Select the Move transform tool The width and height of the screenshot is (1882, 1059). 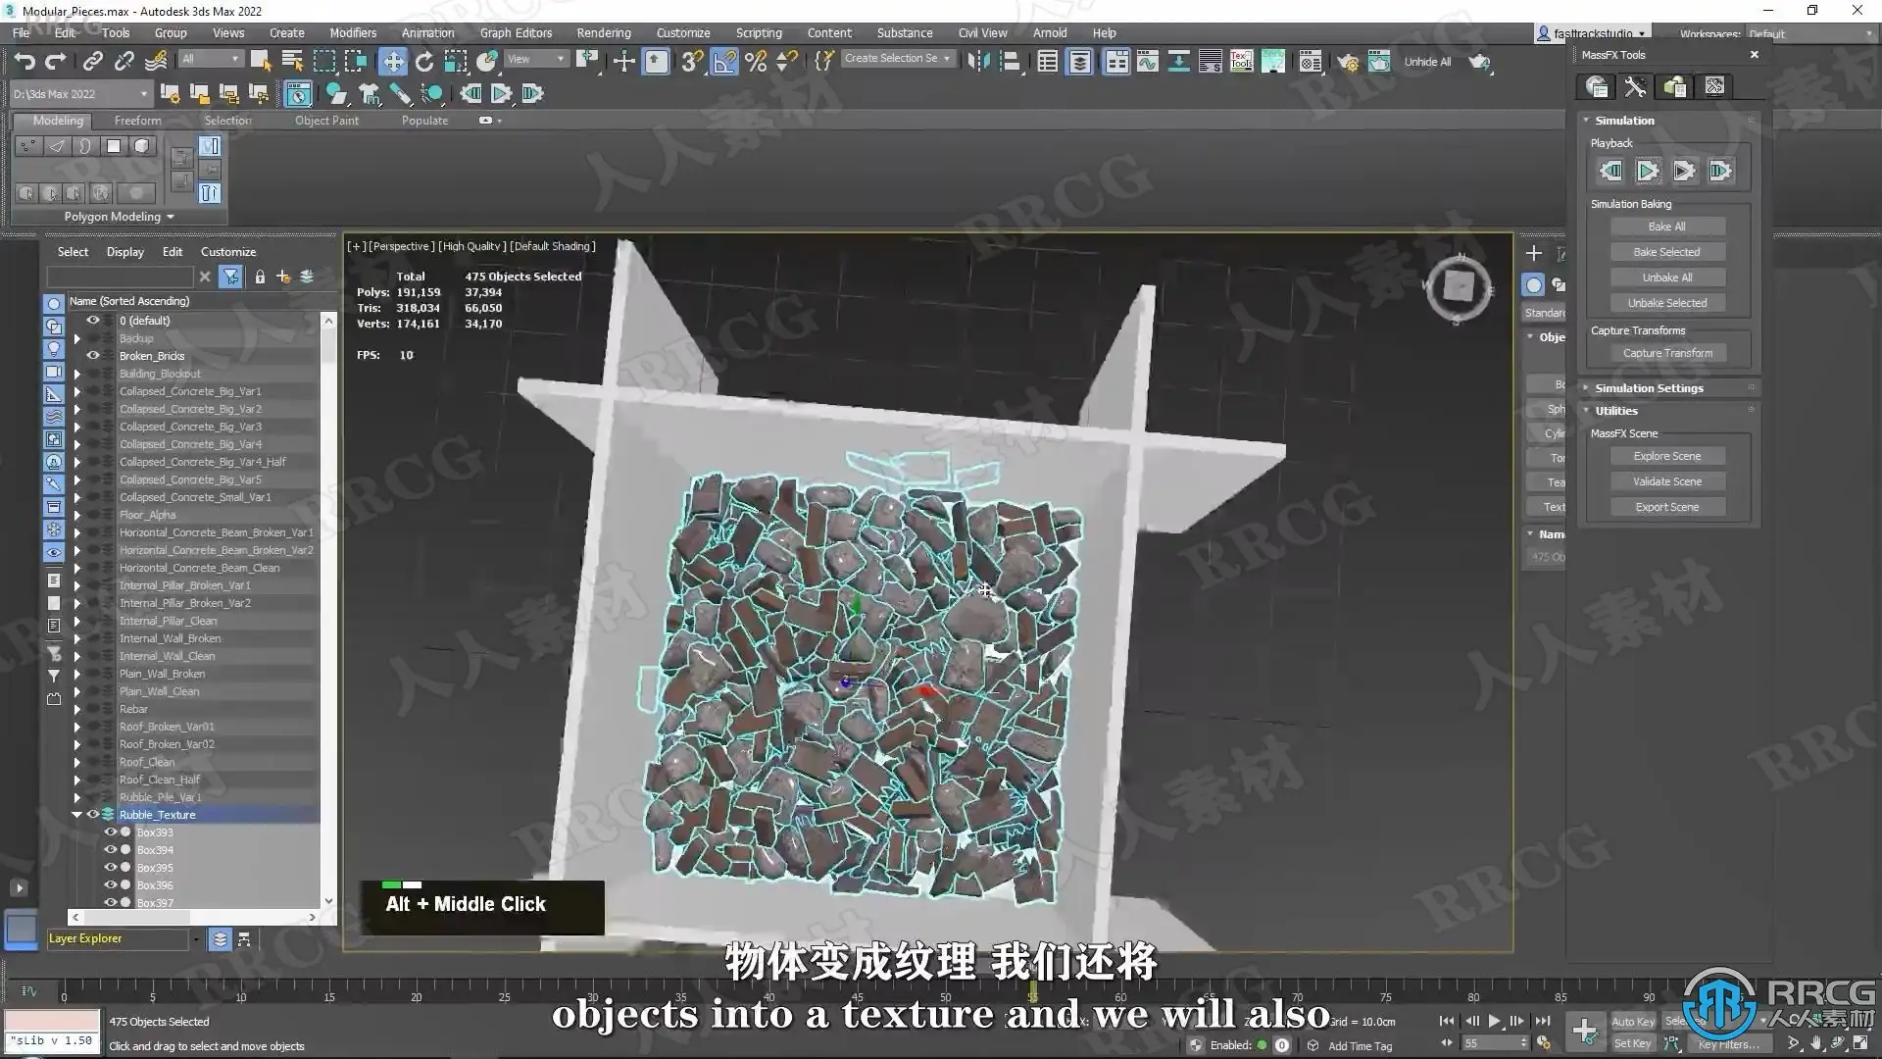(392, 62)
